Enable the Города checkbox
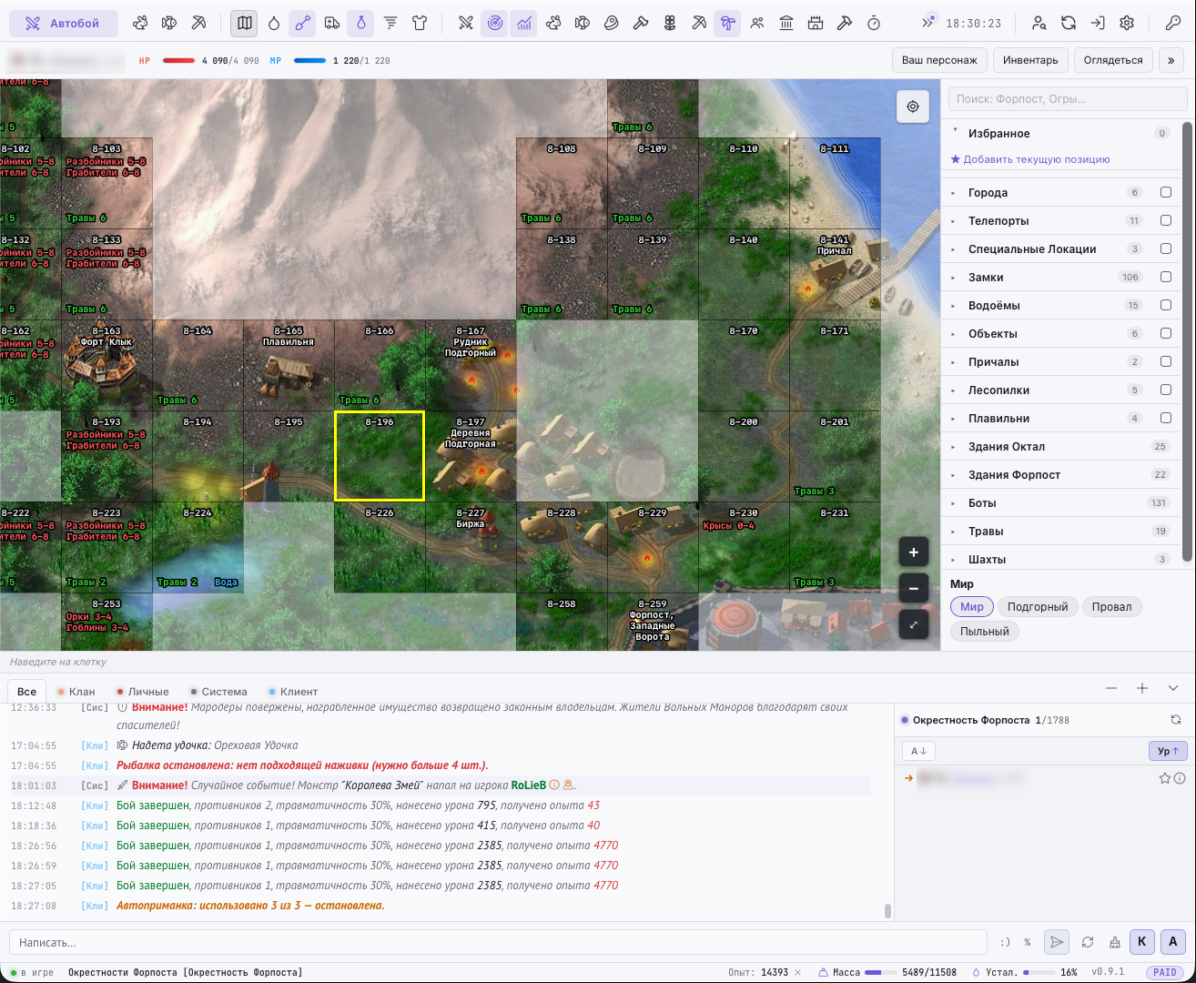The image size is (1196, 983). click(1166, 192)
